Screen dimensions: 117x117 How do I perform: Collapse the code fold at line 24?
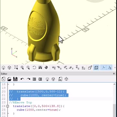pos(7,106)
